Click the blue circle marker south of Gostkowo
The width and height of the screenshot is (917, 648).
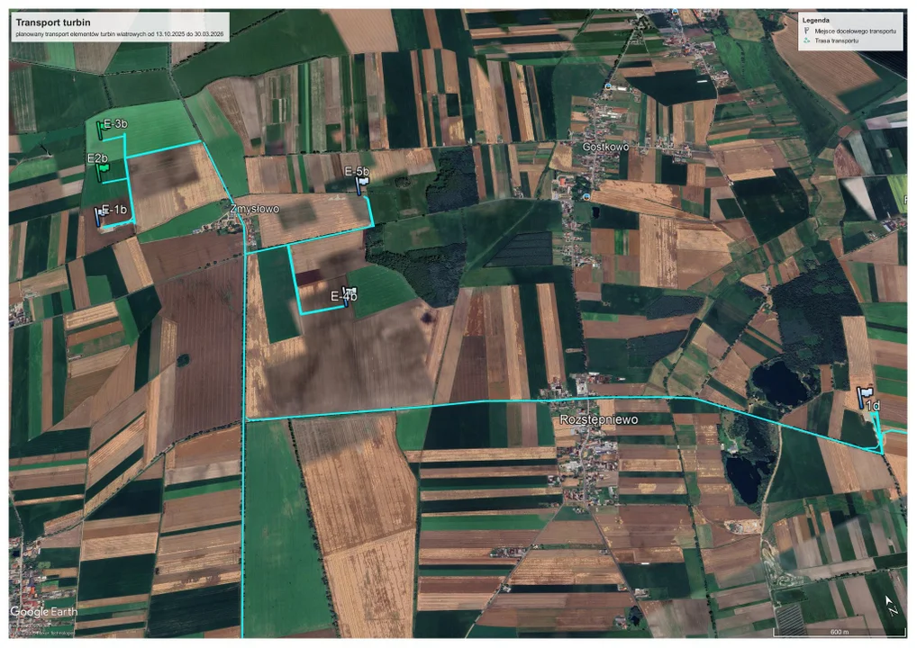(x=586, y=196)
